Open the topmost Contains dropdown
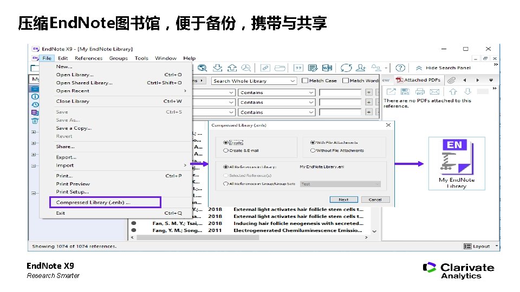 click(x=276, y=92)
